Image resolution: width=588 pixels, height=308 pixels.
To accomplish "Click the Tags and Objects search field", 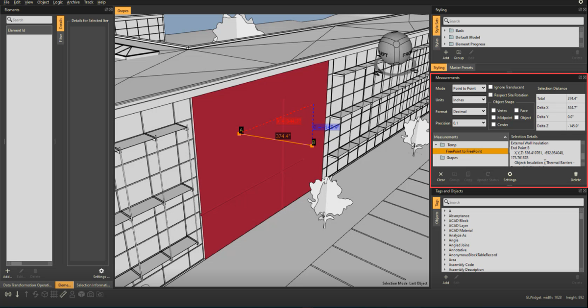I will pos(513,202).
